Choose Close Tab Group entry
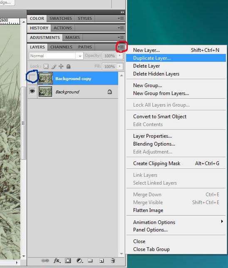Screen dimensions: 228x268 pos(176,249)
